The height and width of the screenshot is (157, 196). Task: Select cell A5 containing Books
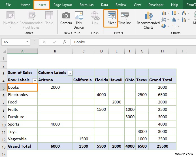(22, 87)
